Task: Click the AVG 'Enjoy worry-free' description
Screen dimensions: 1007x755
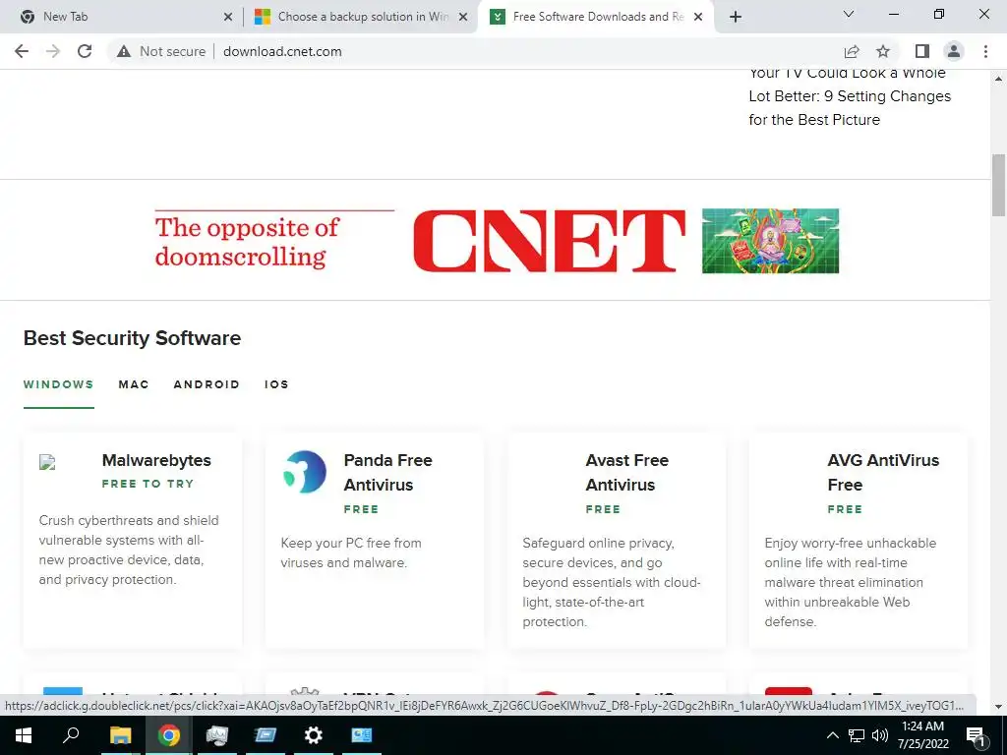Action: pos(850,582)
